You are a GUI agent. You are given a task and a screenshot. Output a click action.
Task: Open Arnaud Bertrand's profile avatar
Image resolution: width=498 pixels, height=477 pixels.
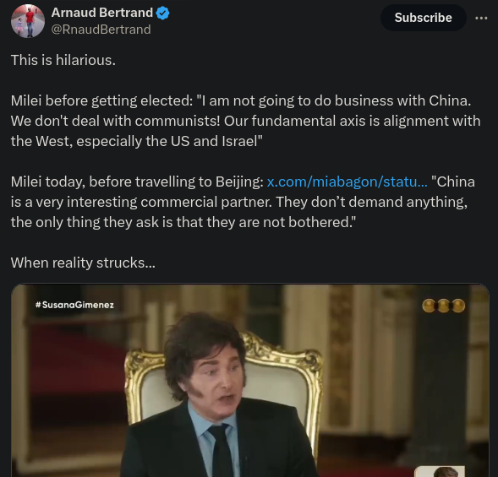pyautogui.click(x=28, y=21)
